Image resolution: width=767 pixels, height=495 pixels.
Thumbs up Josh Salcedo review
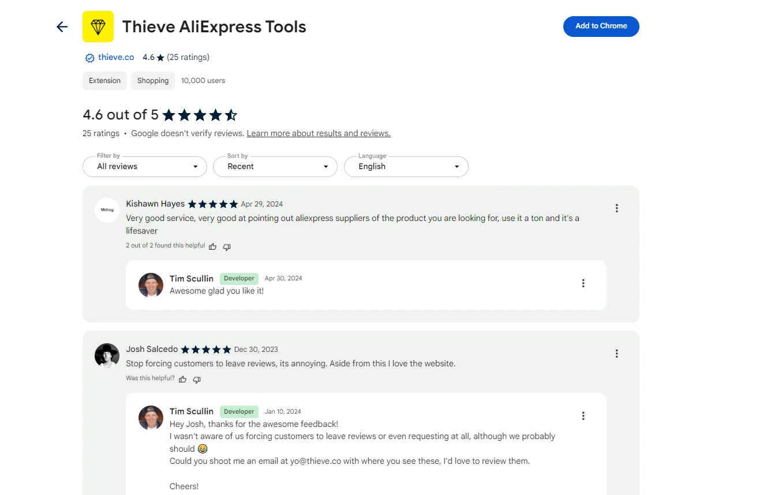[x=183, y=379]
